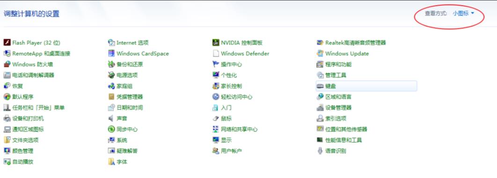Screen dimensions: 497x178
Task: Open the 文件夹选项 icon
Action: click(7, 140)
